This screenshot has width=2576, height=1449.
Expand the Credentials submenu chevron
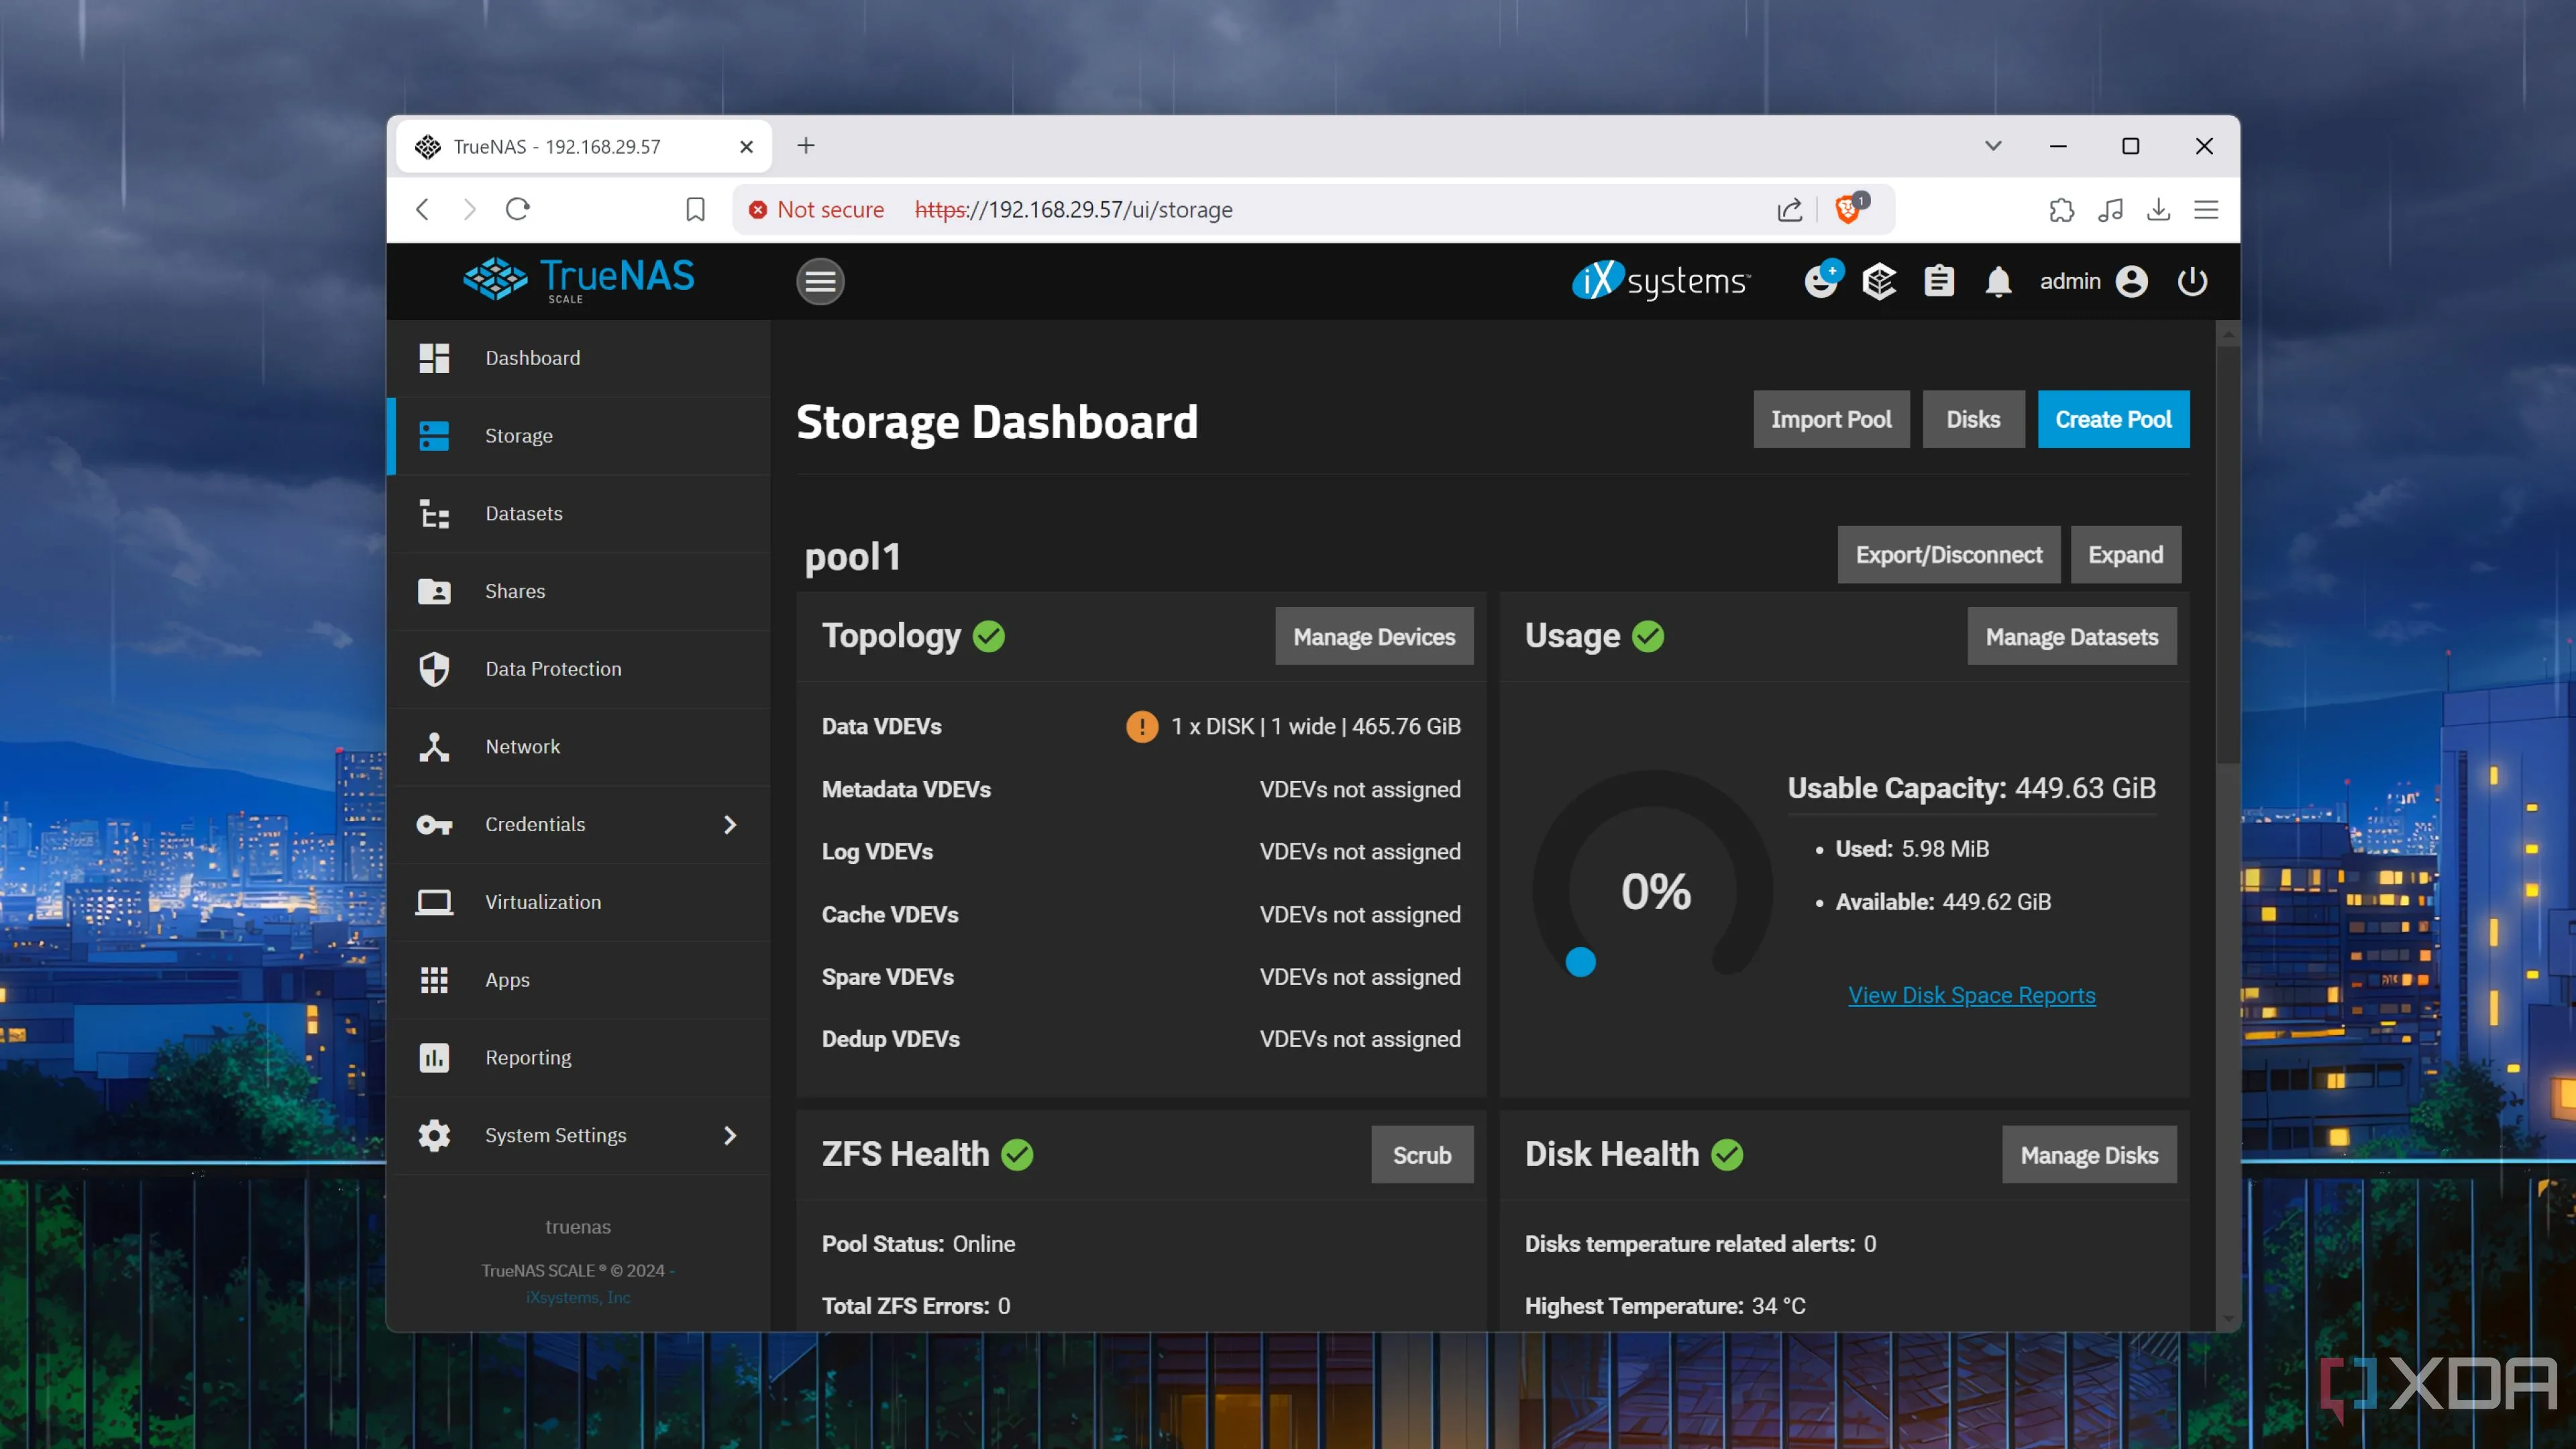click(730, 825)
